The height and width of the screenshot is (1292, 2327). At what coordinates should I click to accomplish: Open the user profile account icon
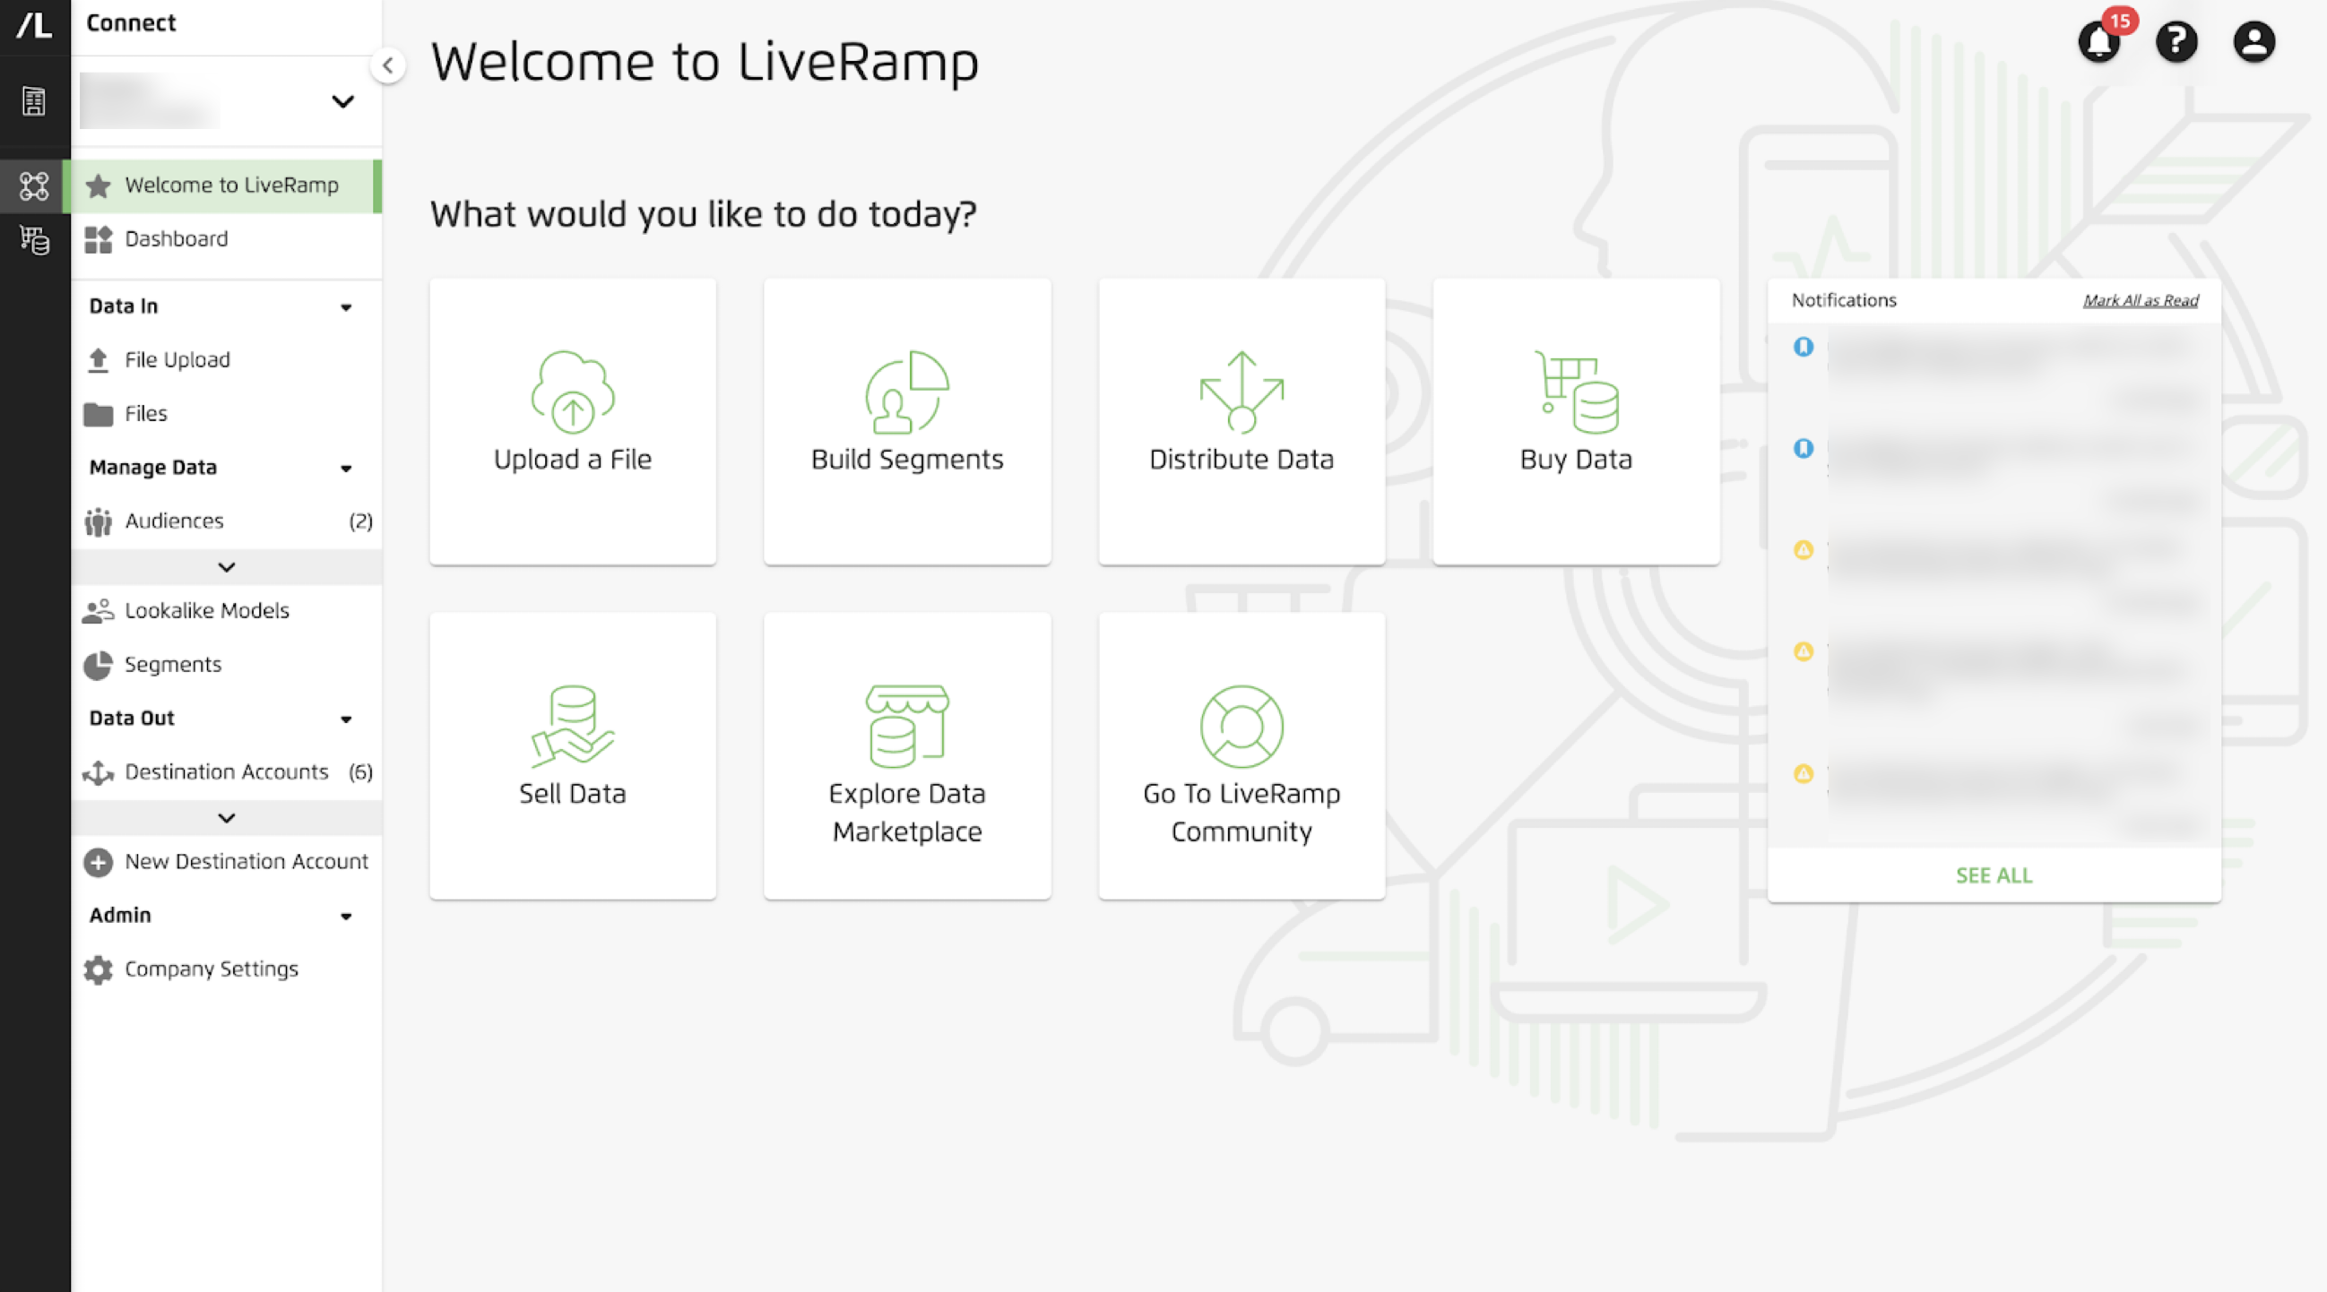point(2253,41)
